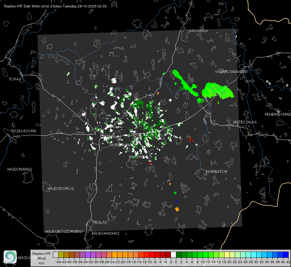Image resolution: width=291 pixels, height=267 pixels.
Task: Select the VÁSÁROSNAMÉNY city label
Action: [x=232, y=72]
